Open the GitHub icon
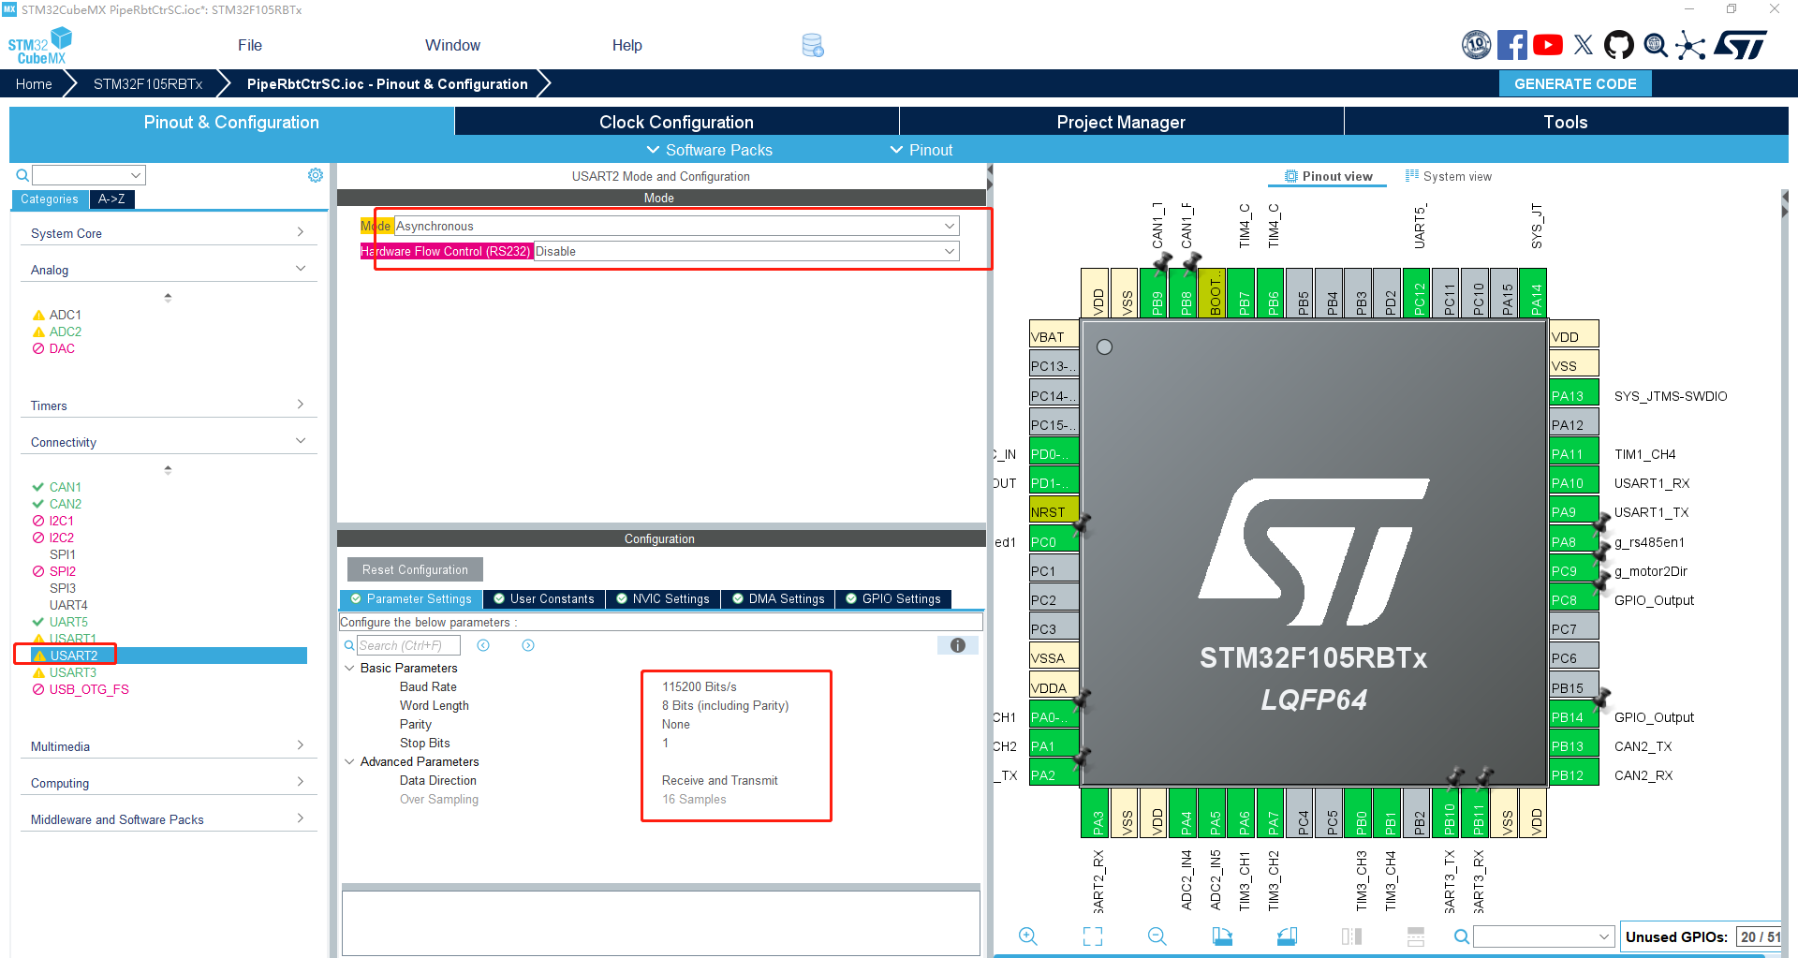The image size is (1798, 958). point(1619,45)
